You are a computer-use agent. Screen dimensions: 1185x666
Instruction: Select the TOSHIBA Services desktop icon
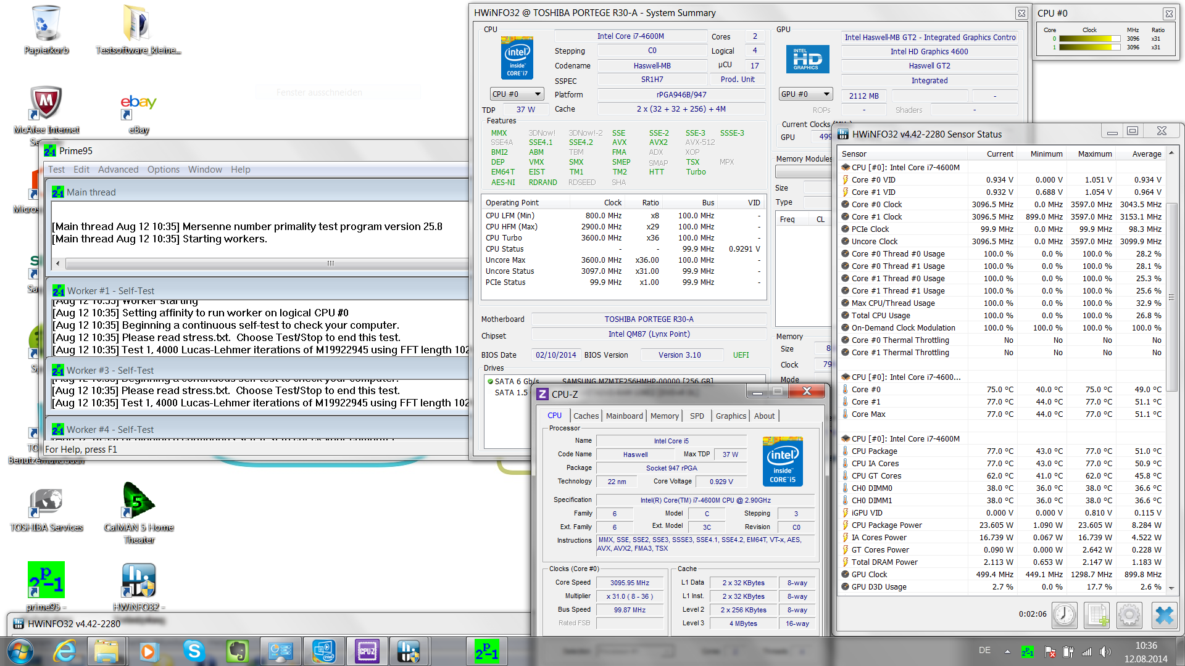click(46, 509)
